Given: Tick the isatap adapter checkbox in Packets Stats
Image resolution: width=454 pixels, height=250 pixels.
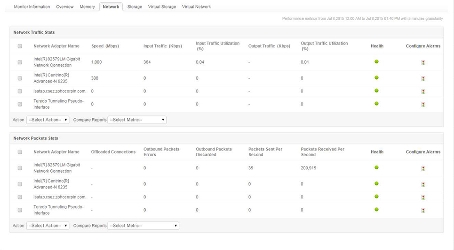Looking at the screenshot, I should [x=20, y=197].
